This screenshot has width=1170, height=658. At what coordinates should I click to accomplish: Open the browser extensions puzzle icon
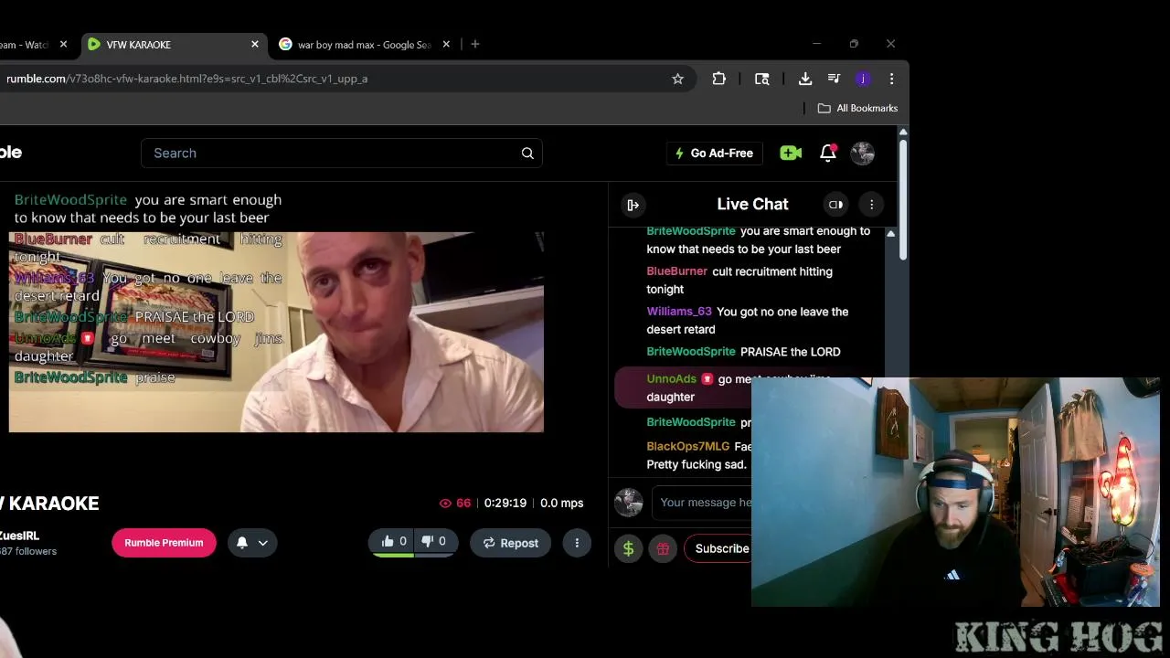coord(719,79)
